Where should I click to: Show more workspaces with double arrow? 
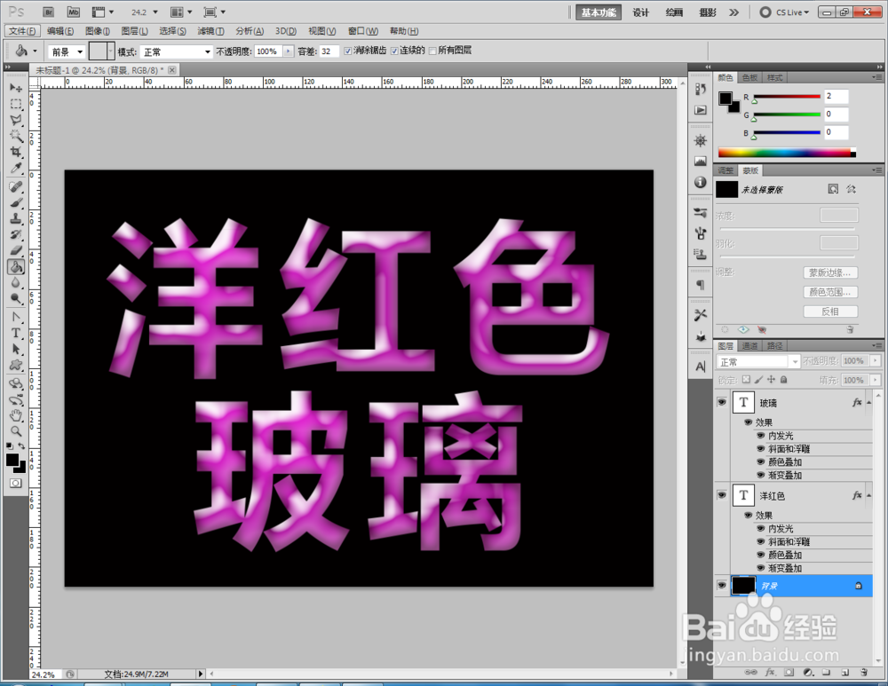pyautogui.click(x=734, y=12)
